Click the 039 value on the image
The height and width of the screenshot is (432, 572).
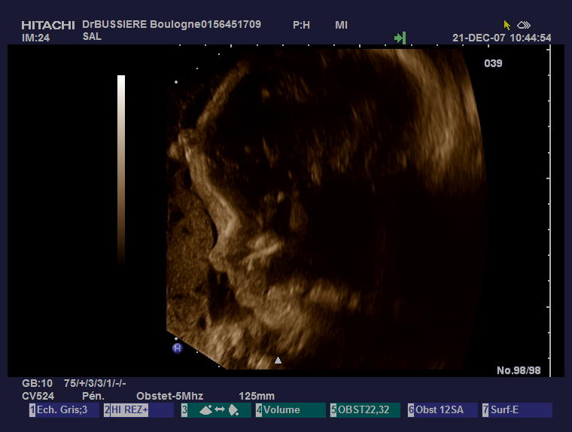493,63
